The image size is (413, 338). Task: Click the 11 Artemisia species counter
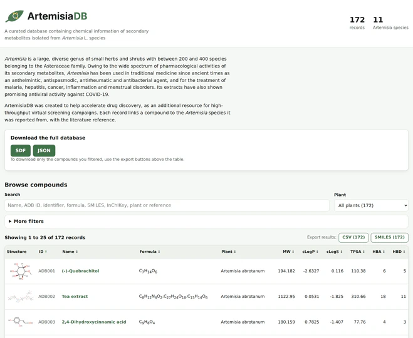[x=390, y=23]
